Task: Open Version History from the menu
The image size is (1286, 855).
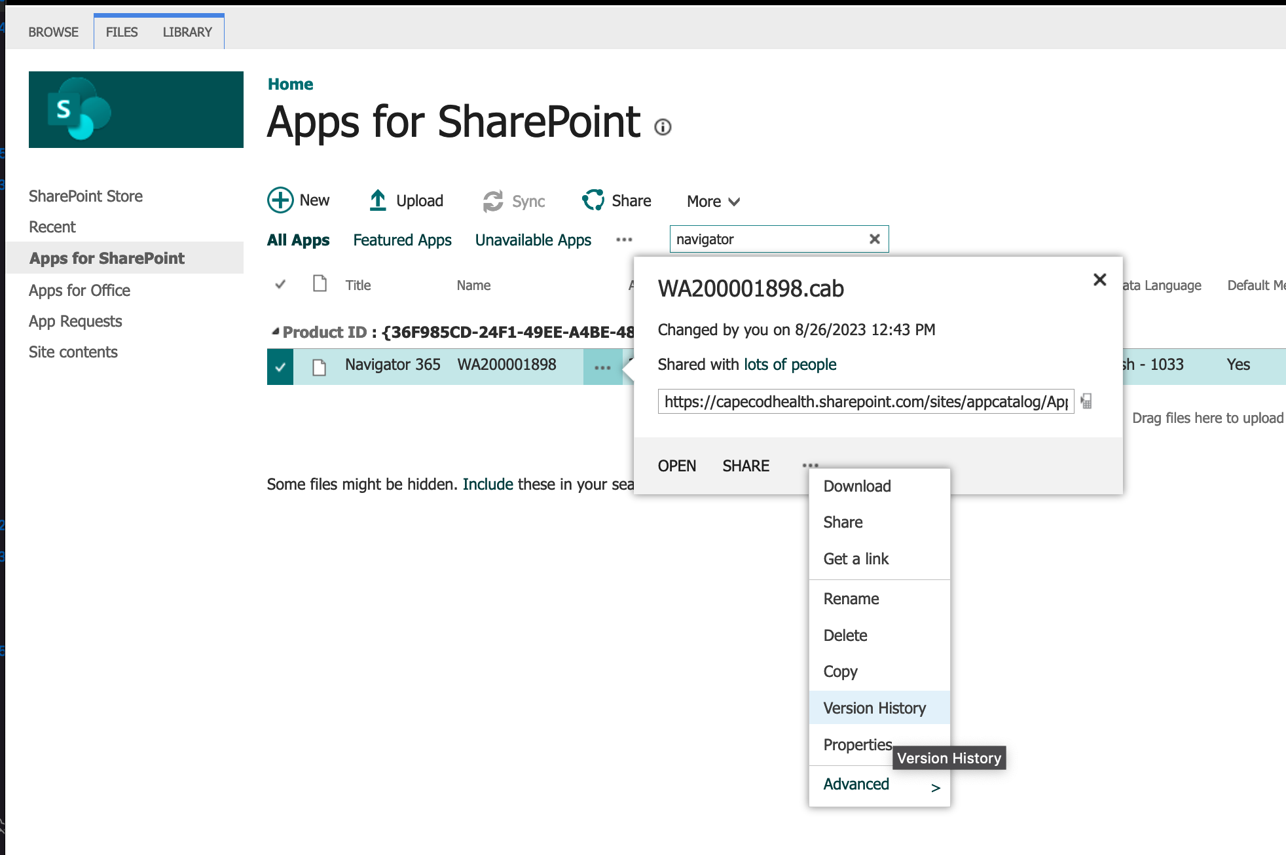Action: pos(879,708)
